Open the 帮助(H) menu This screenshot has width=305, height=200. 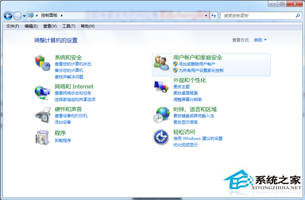click(x=88, y=26)
